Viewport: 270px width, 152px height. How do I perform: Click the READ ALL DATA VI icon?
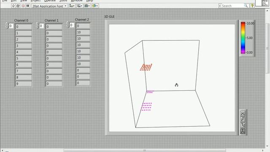click(x=265, y=3)
